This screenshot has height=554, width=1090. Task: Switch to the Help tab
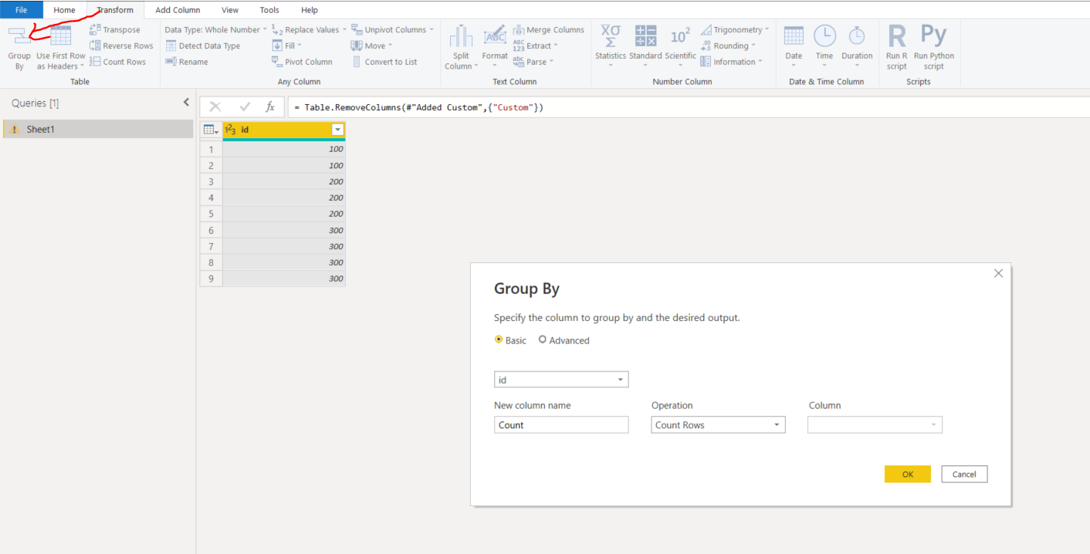point(310,10)
